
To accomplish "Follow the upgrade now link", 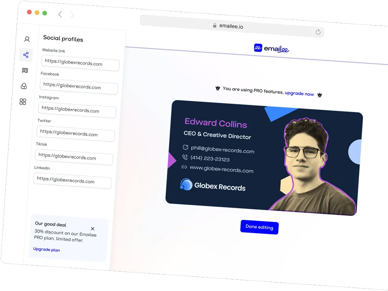I will coord(299,94).
